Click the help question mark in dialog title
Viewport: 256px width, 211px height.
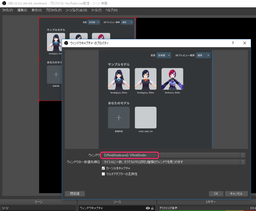(x=233, y=43)
